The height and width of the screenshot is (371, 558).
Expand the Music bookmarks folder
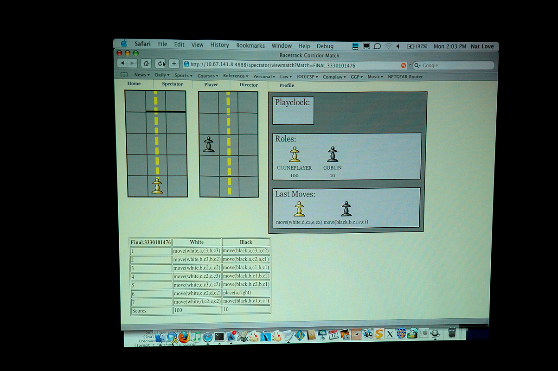pyautogui.click(x=375, y=77)
